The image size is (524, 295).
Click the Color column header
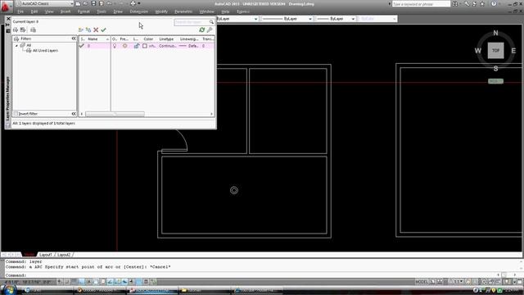(x=148, y=39)
